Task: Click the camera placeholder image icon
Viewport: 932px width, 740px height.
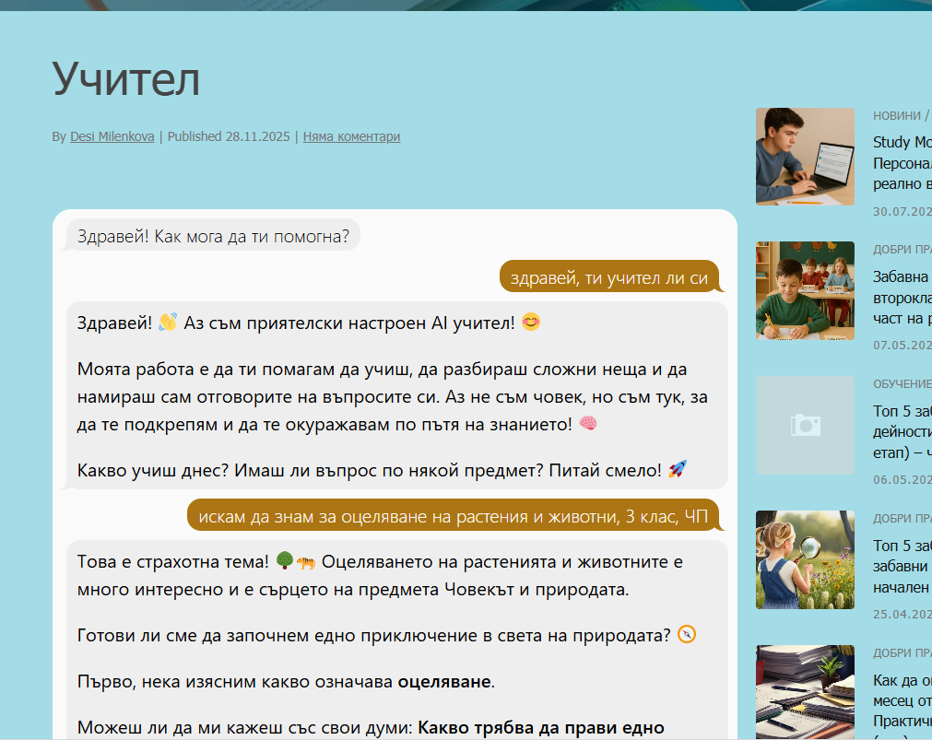Action: tap(805, 425)
